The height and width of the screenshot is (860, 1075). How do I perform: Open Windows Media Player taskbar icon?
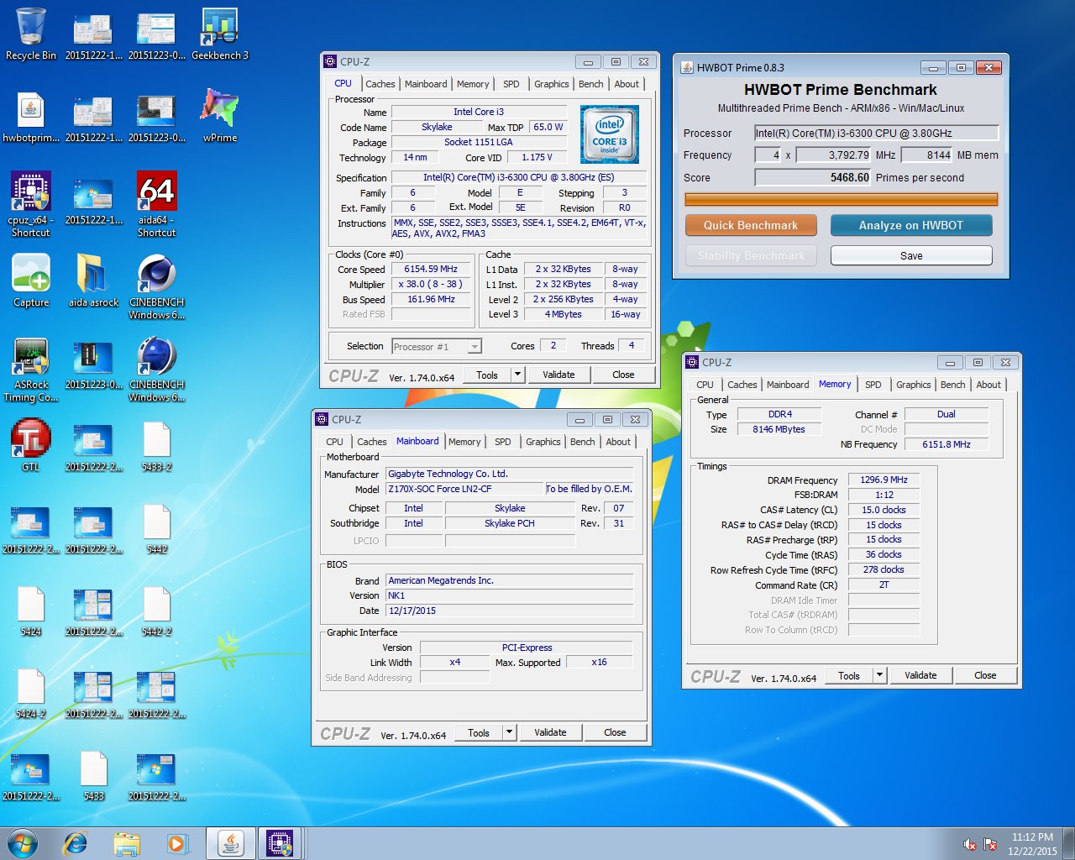[x=177, y=843]
